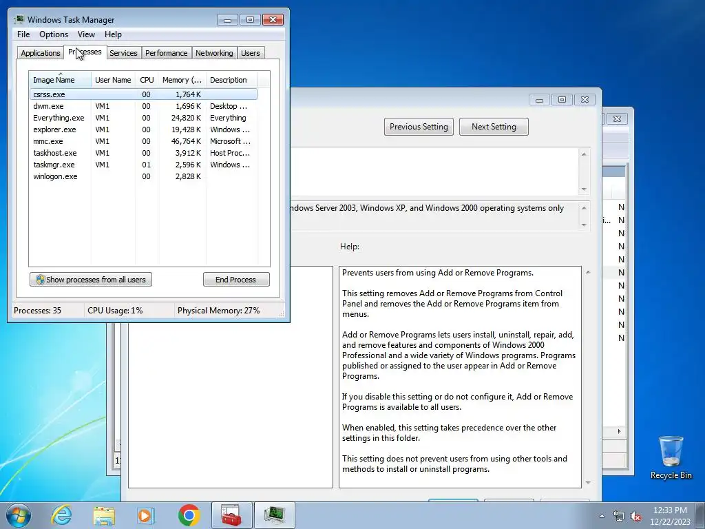Viewport: 705px width, 529px height.
Task: Select the Processes tab
Action: tap(85, 52)
